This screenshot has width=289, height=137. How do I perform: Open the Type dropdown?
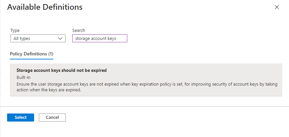[x=38, y=39]
